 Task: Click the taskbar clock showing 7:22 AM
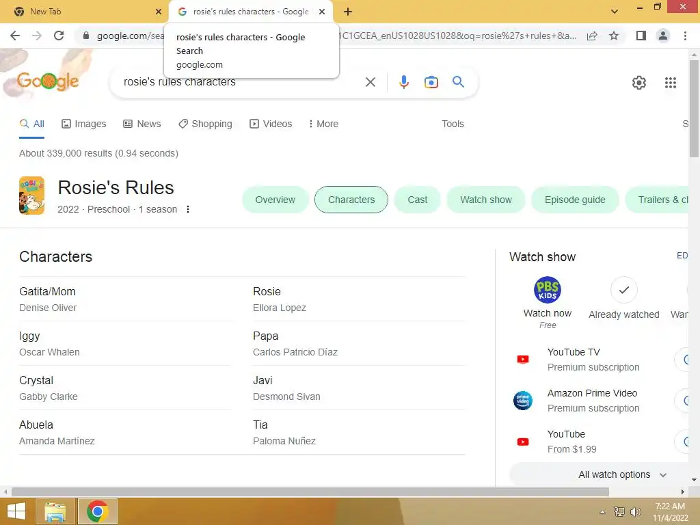point(670,512)
